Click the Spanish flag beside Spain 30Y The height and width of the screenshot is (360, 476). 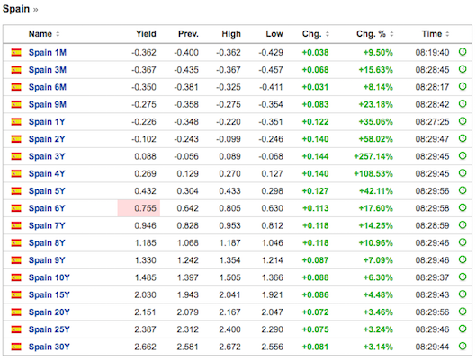click(16, 347)
